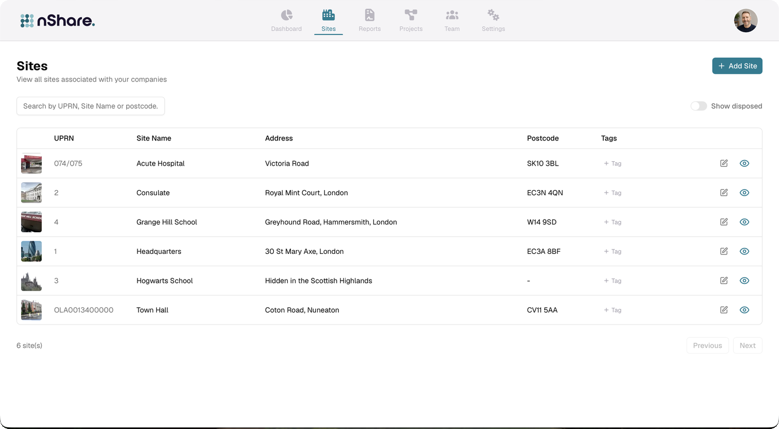Open the Hogwarts School thumbnail

(31, 281)
